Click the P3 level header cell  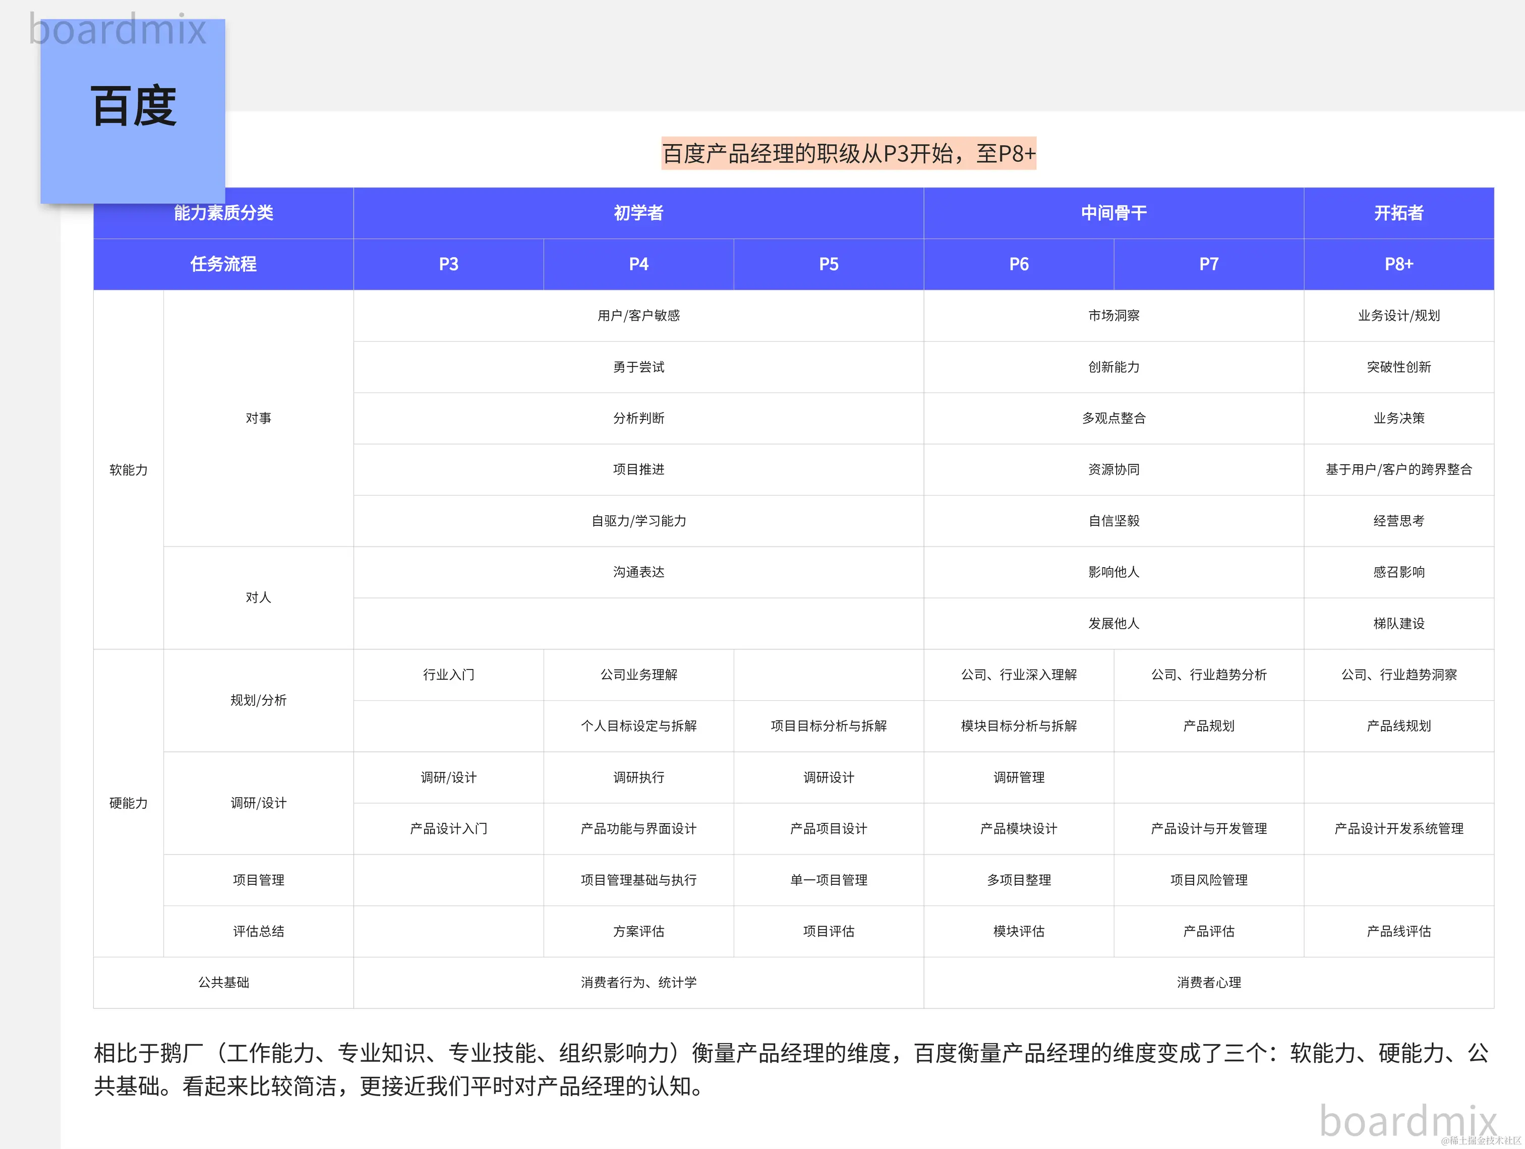point(448,264)
